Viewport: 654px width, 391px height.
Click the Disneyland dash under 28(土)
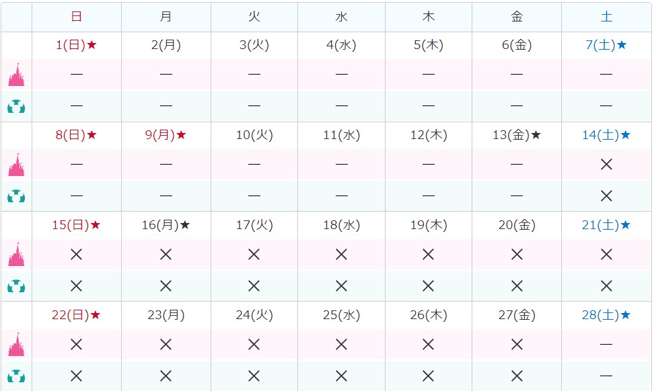pos(606,345)
